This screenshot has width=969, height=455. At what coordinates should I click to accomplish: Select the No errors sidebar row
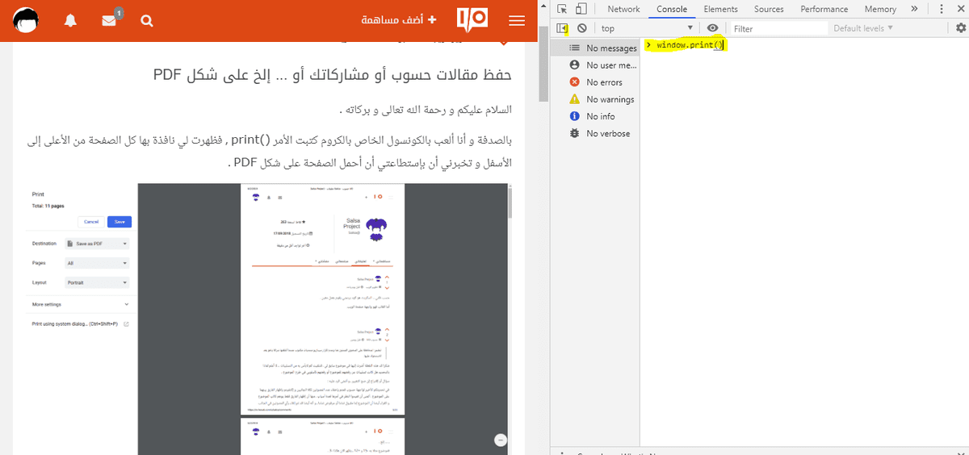(x=596, y=82)
